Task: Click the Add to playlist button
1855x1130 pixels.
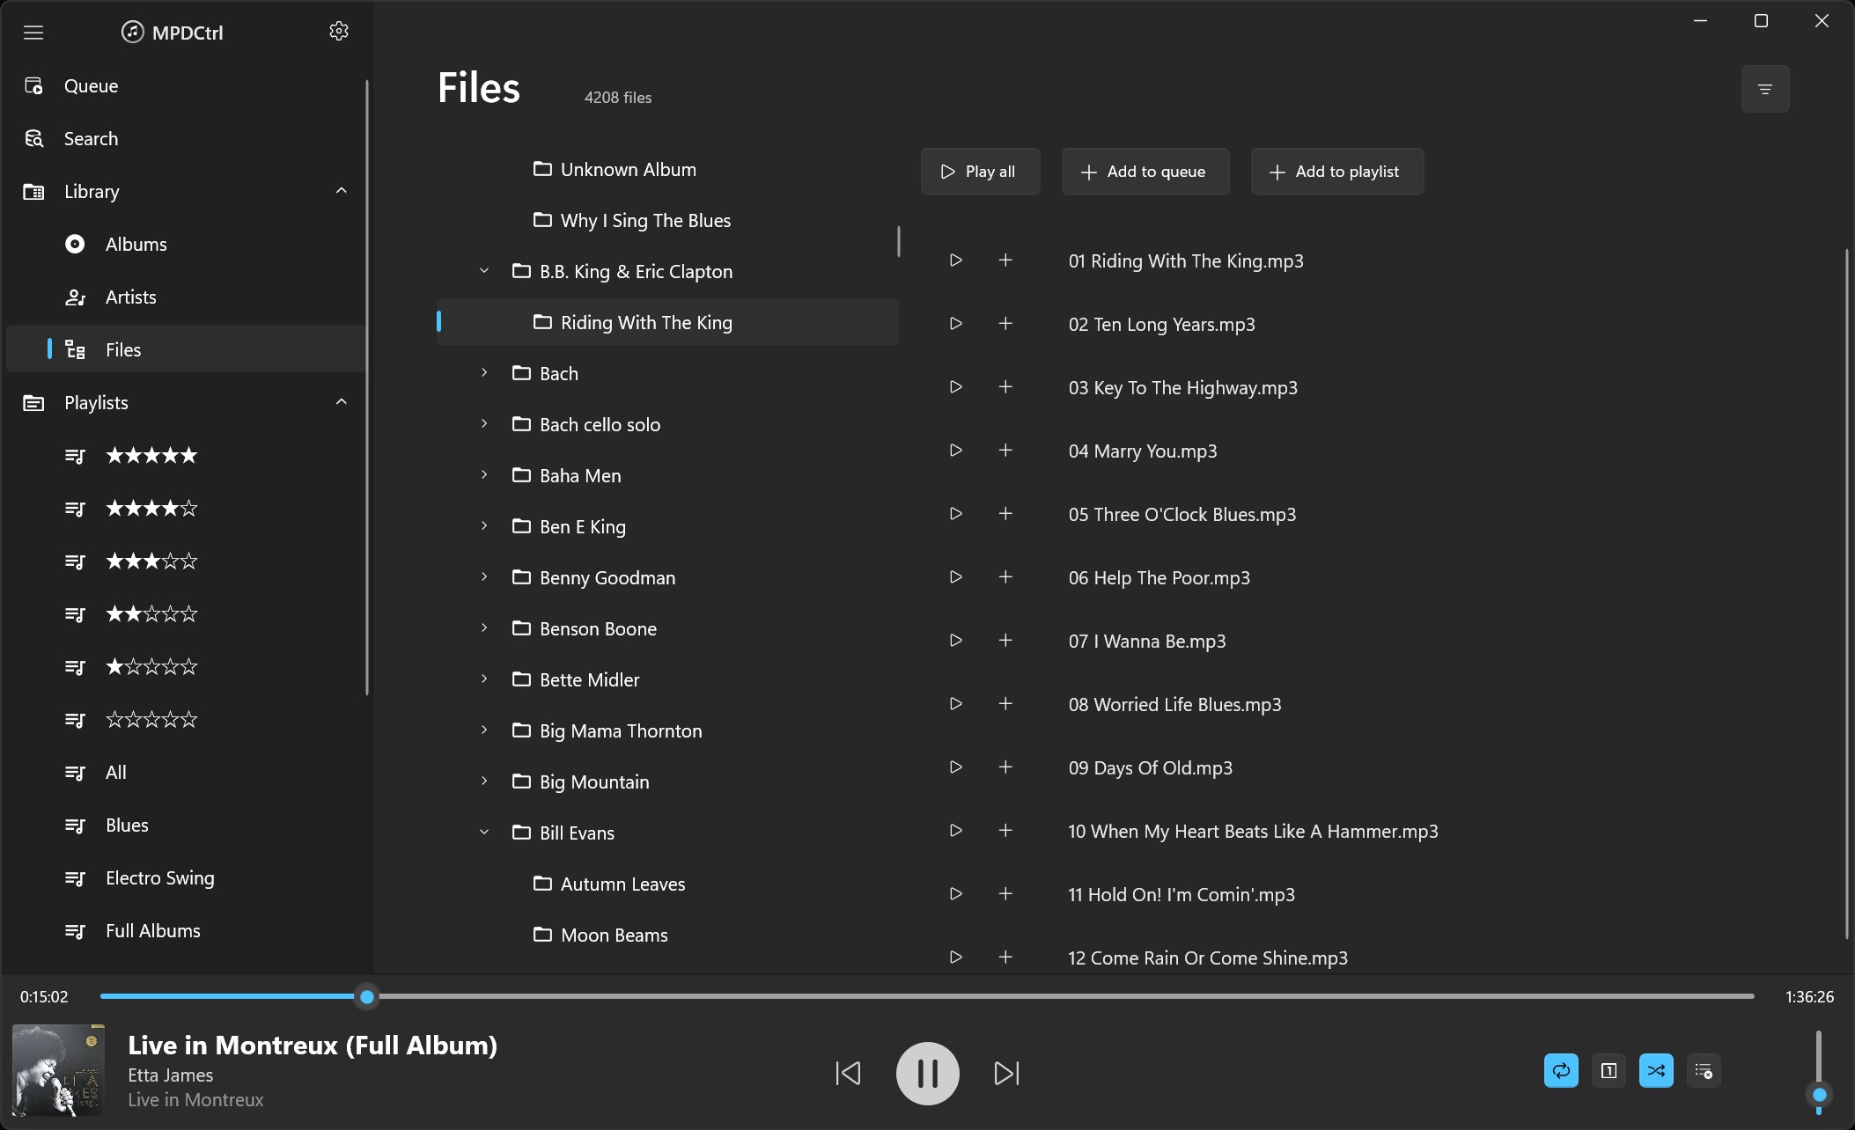Action: [1336, 172]
